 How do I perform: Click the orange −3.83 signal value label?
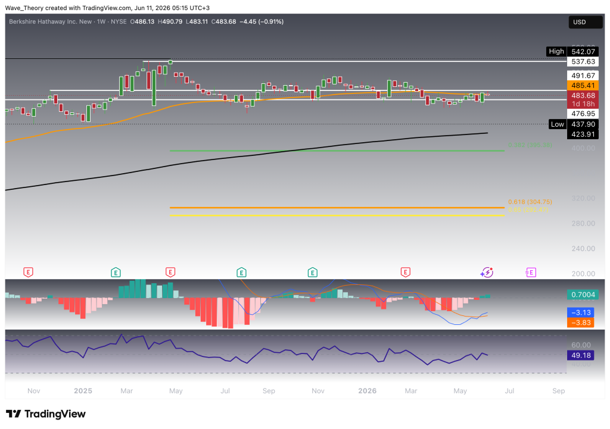[x=581, y=322]
